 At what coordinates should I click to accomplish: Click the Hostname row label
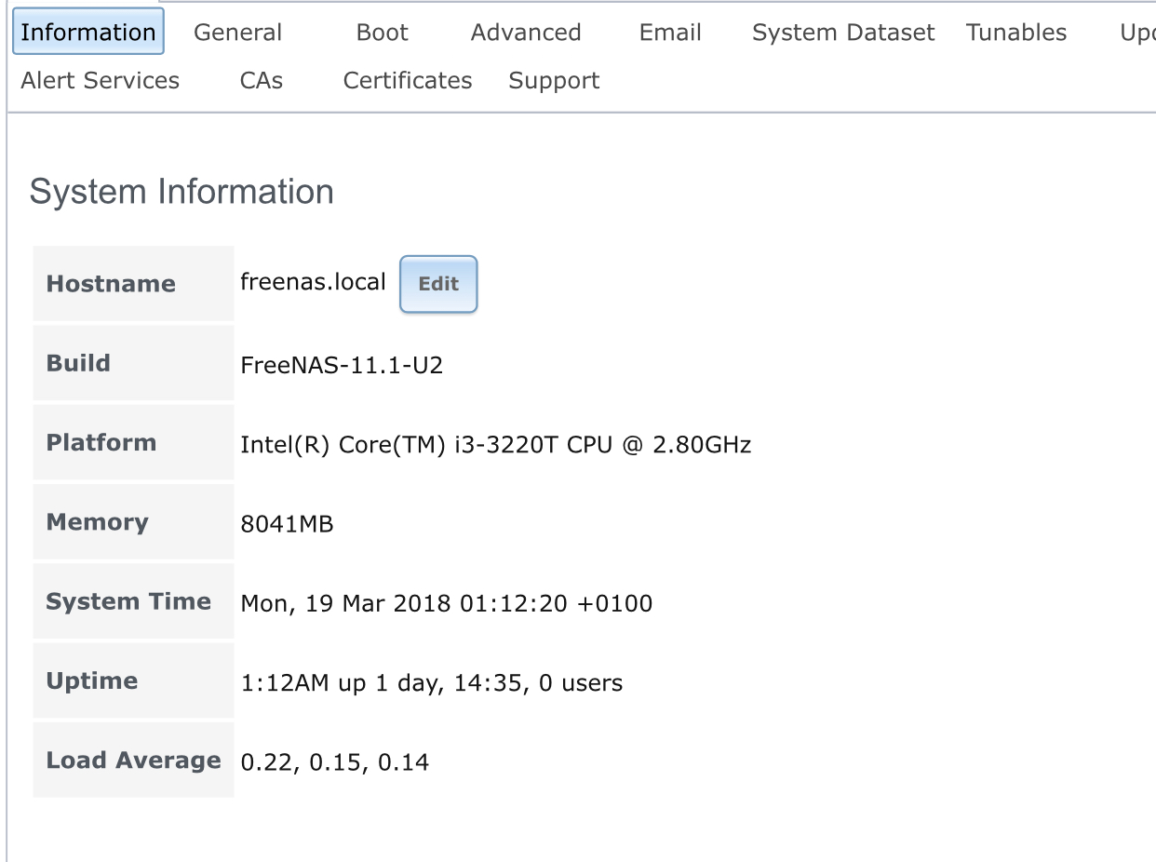tap(111, 284)
